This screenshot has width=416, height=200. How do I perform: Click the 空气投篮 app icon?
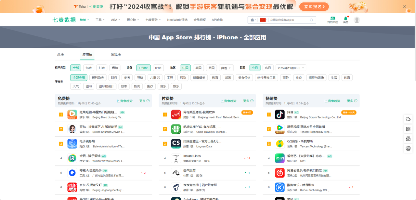tap(176, 173)
